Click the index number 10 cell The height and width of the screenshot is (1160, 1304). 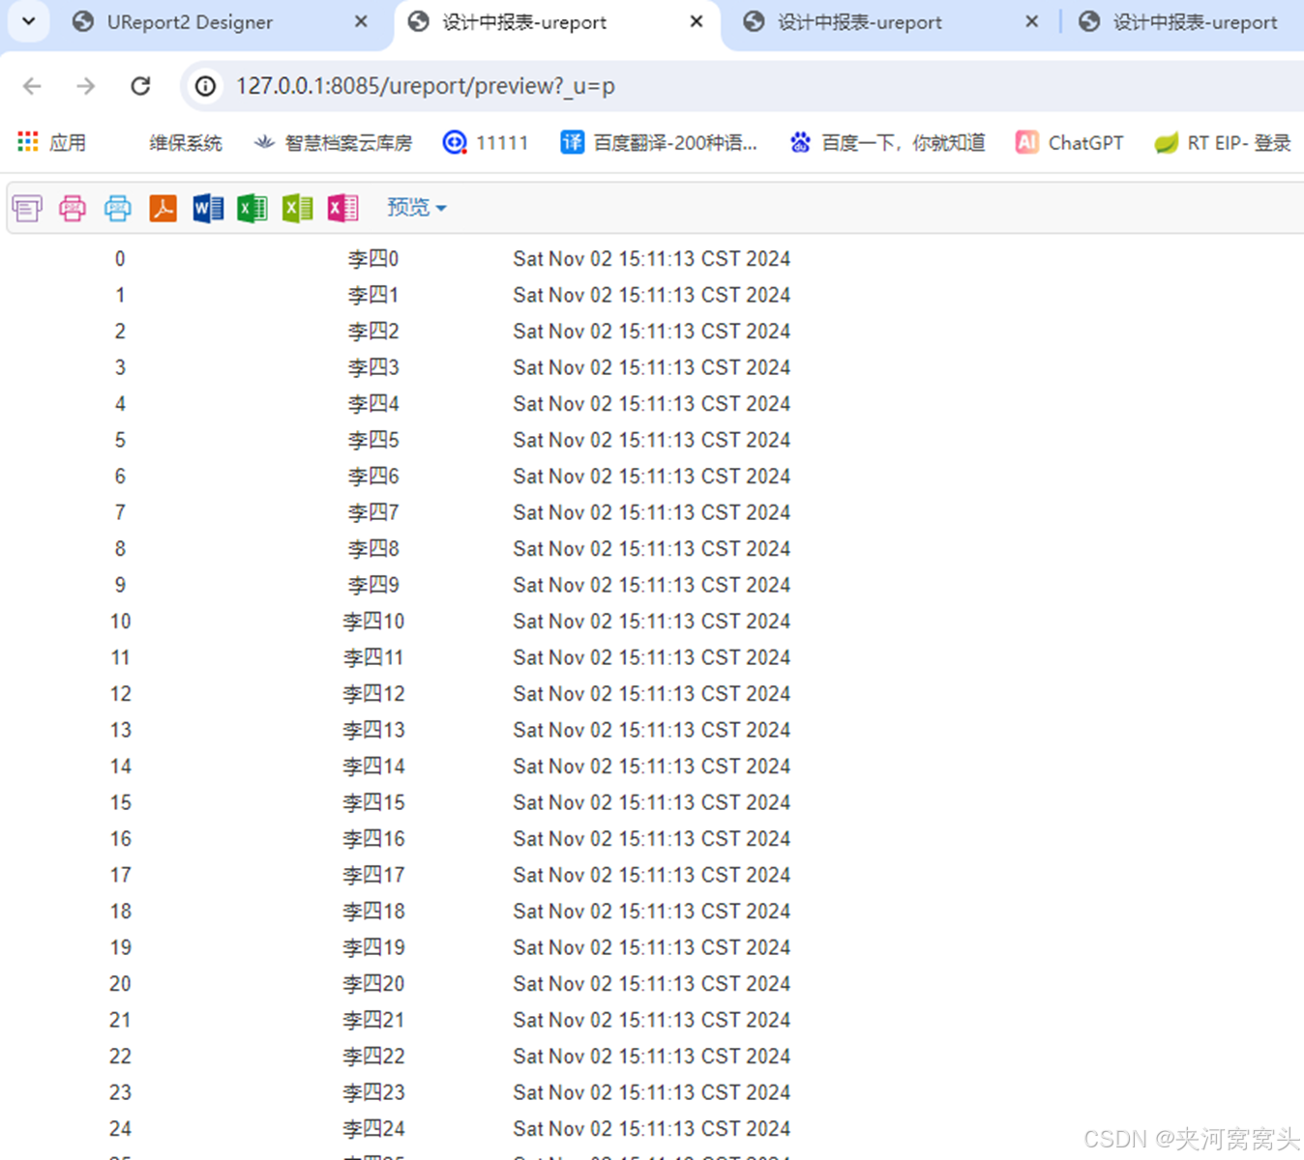(120, 622)
